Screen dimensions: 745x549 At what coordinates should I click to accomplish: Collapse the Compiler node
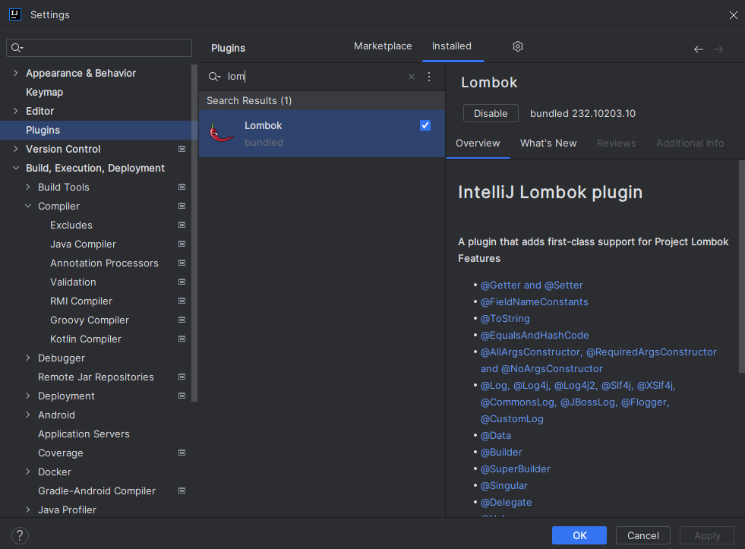click(x=28, y=206)
